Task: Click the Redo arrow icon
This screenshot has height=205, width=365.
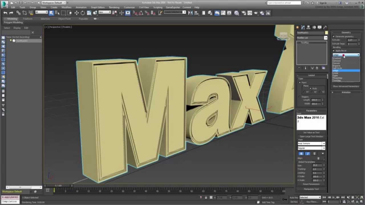Action: point(11,13)
